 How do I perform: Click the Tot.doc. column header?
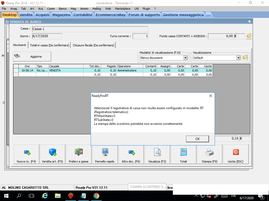(92, 66)
